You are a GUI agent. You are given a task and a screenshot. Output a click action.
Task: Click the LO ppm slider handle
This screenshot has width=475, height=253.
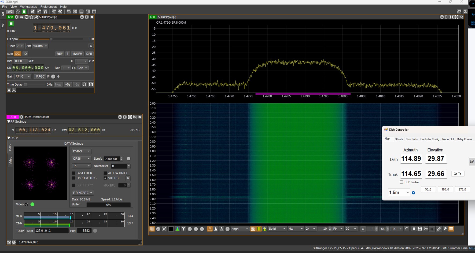[x=51, y=39]
